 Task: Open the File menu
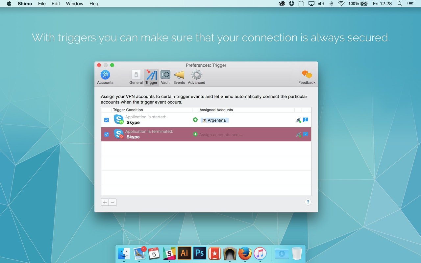point(42,4)
